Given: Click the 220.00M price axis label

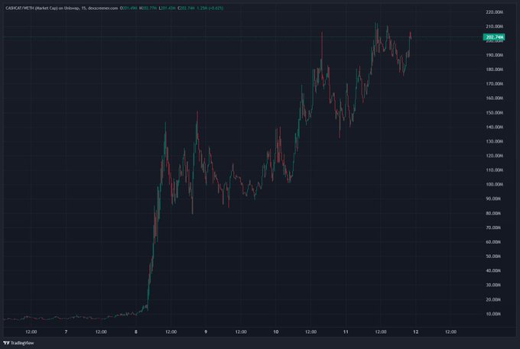Looking at the screenshot, I should pos(494,12).
